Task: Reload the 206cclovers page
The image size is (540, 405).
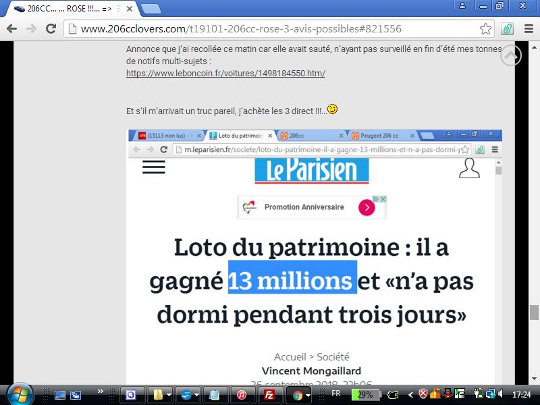Action: pos(51,28)
